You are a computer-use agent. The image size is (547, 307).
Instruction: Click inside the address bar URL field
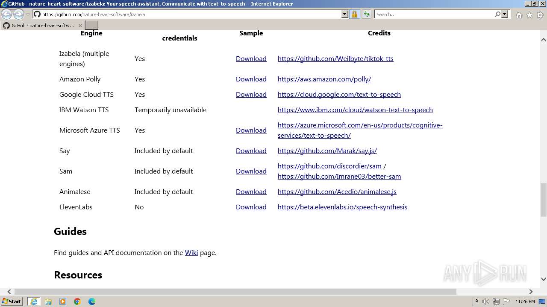pos(190,14)
